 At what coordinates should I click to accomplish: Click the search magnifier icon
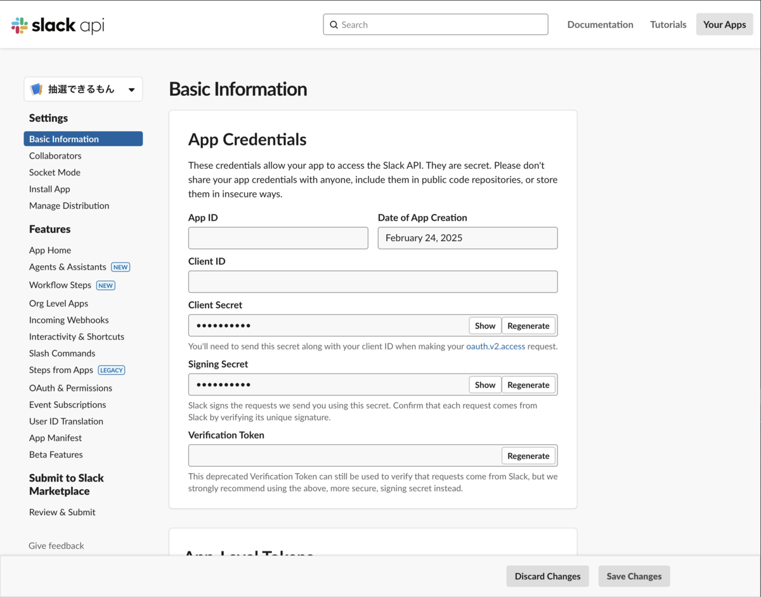pyautogui.click(x=334, y=25)
